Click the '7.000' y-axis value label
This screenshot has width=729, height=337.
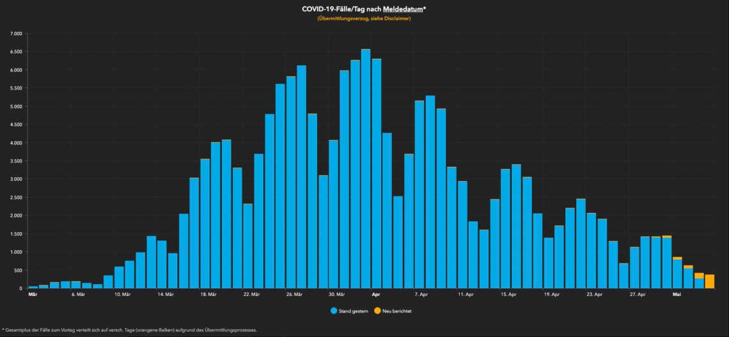(16, 34)
